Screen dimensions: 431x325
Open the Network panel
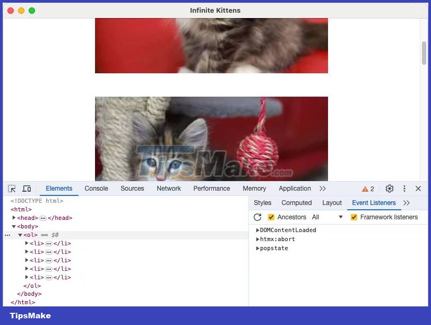[x=169, y=189]
